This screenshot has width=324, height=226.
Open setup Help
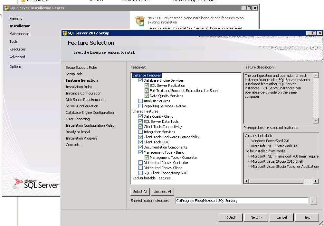click(307, 217)
